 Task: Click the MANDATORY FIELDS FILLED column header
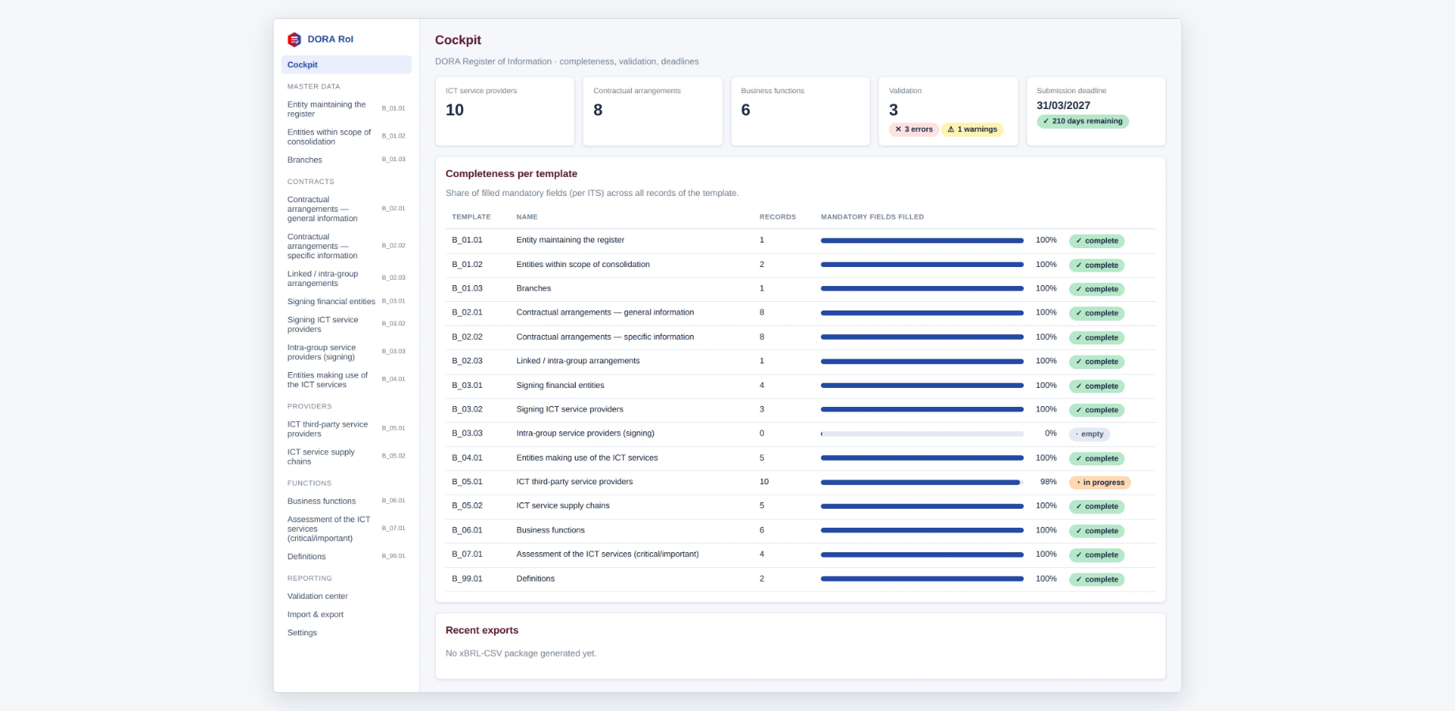(872, 216)
